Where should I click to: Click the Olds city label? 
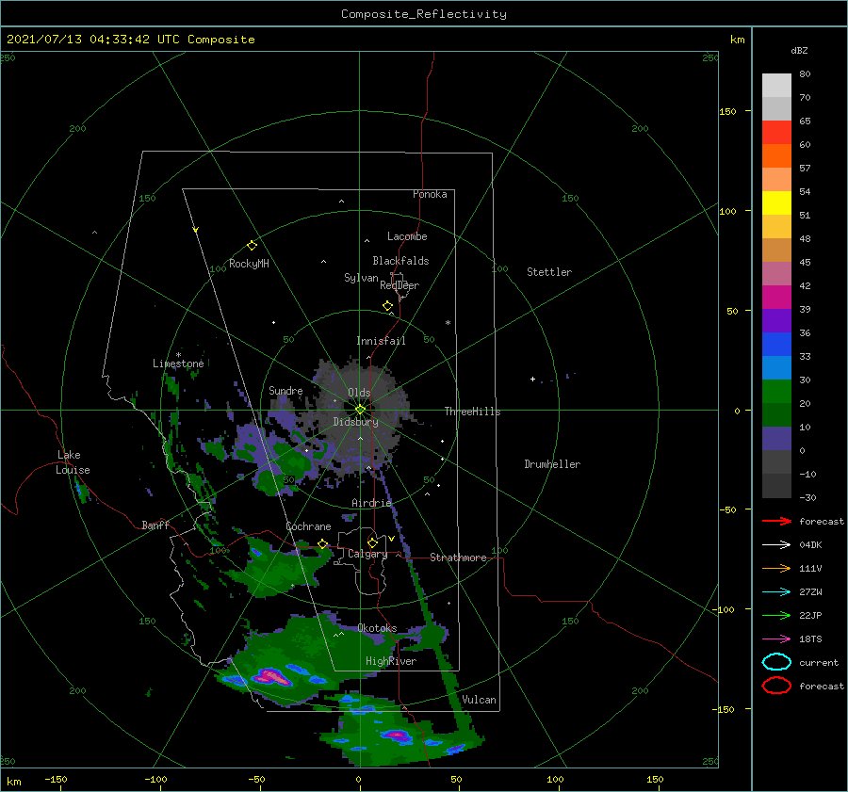(x=359, y=393)
